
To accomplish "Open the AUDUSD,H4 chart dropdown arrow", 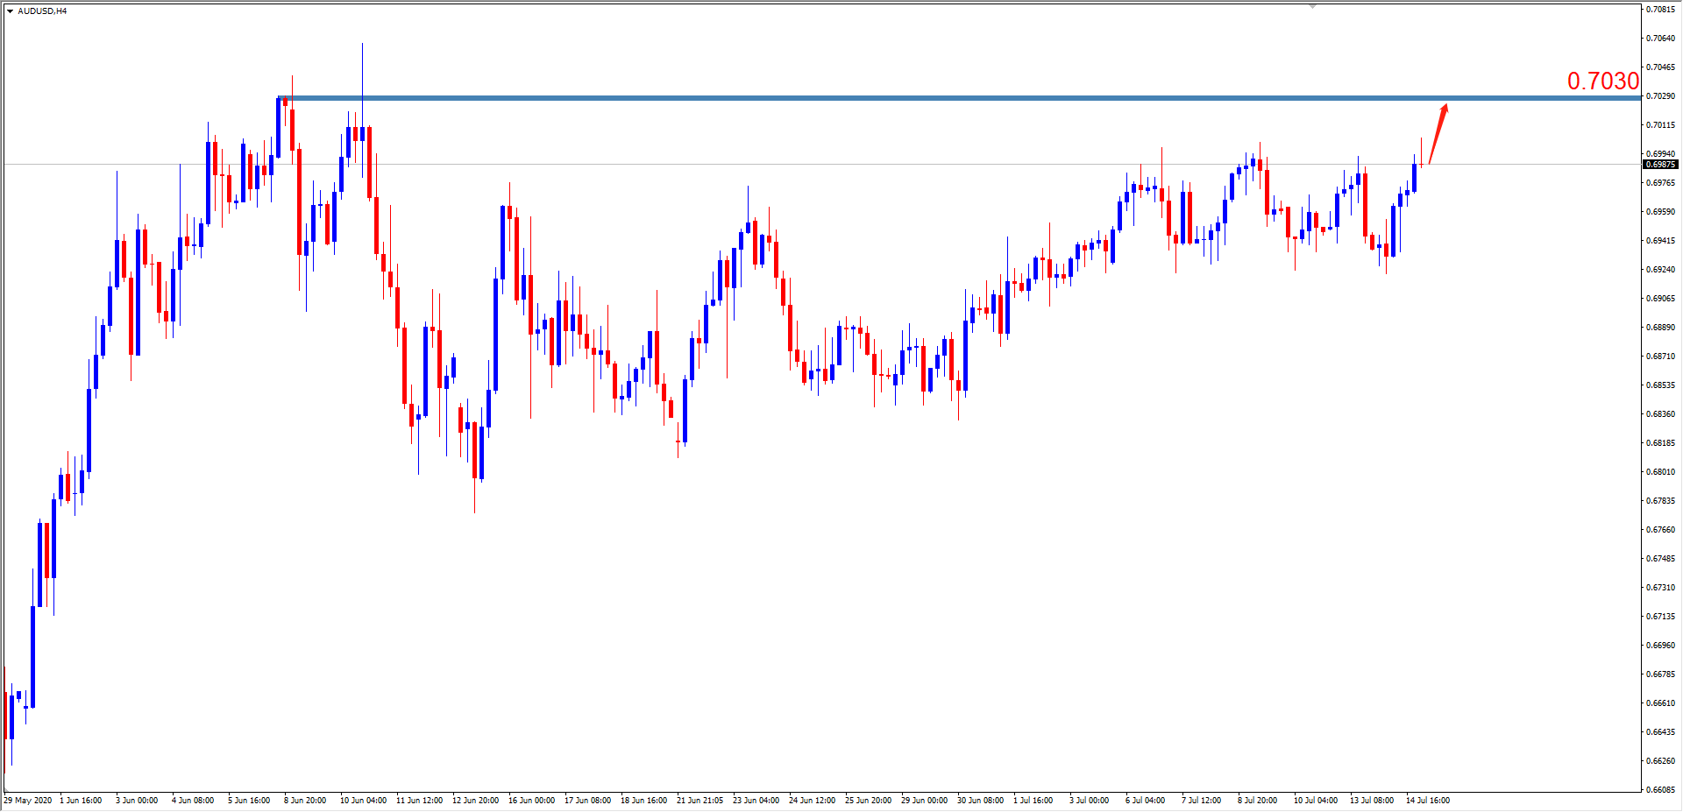I will pyautogui.click(x=10, y=11).
